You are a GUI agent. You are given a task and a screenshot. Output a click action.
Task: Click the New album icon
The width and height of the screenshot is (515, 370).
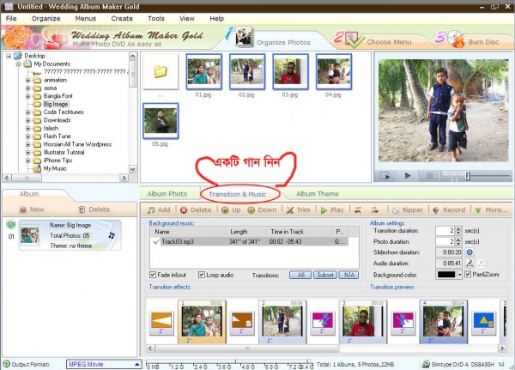point(23,209)
